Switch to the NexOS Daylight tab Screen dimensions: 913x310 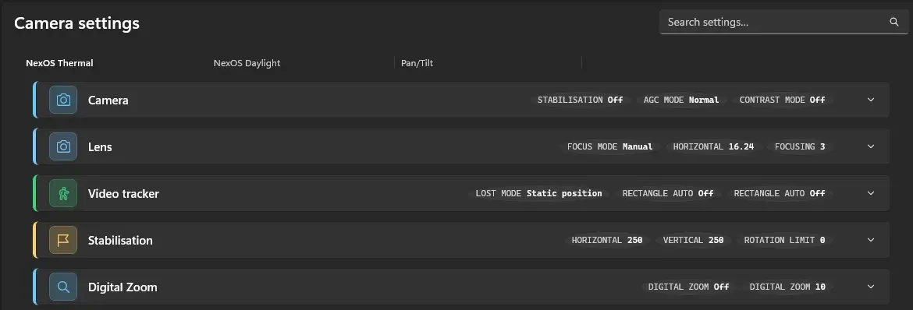[x=247, y=63]
